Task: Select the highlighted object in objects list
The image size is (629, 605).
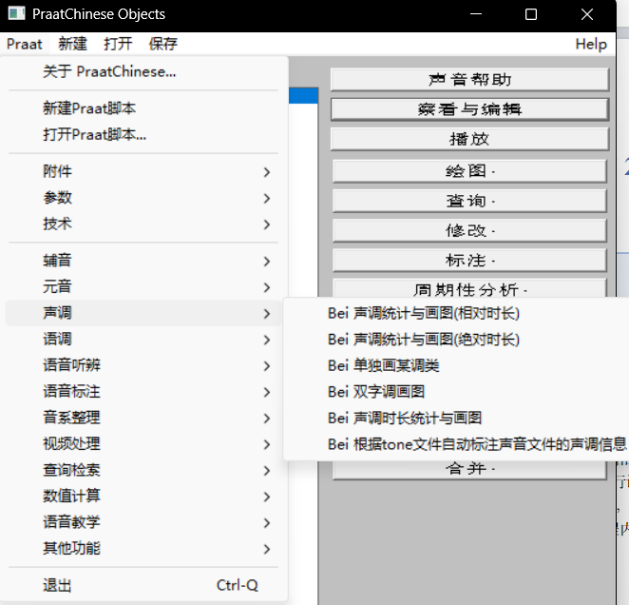Action: click(x=303, y=96)
